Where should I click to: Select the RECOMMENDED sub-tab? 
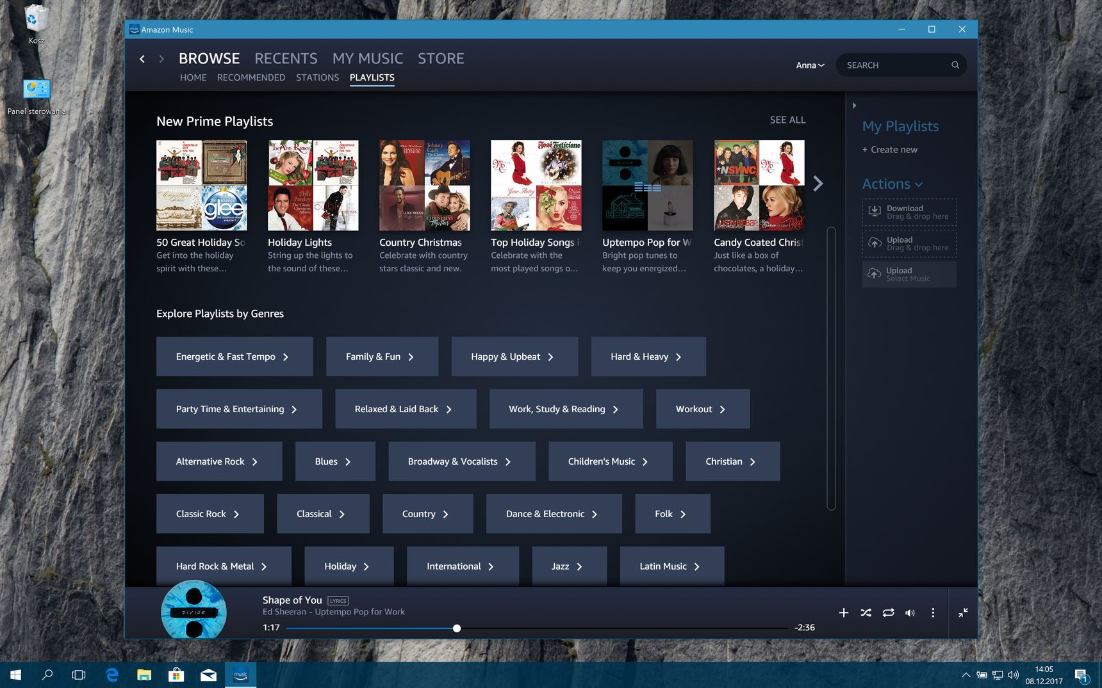click(251, 77)
